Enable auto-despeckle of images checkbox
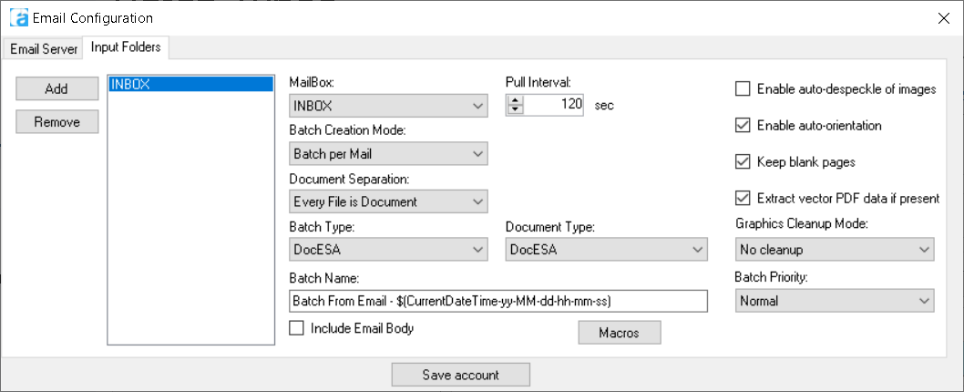Viewport: 964px width, 392px height. click(x=743, y=89)
